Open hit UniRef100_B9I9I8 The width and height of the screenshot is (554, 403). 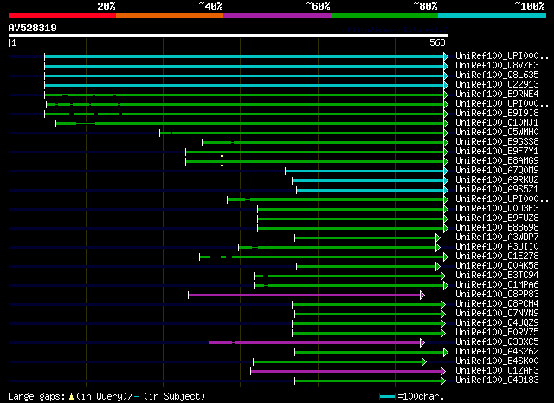pos(497,114)
